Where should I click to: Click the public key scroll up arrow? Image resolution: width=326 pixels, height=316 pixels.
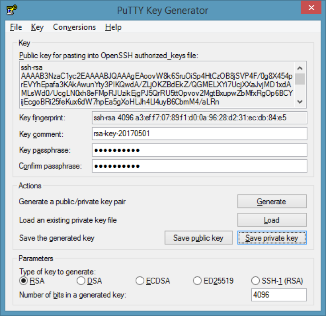(x=300, y=68)
